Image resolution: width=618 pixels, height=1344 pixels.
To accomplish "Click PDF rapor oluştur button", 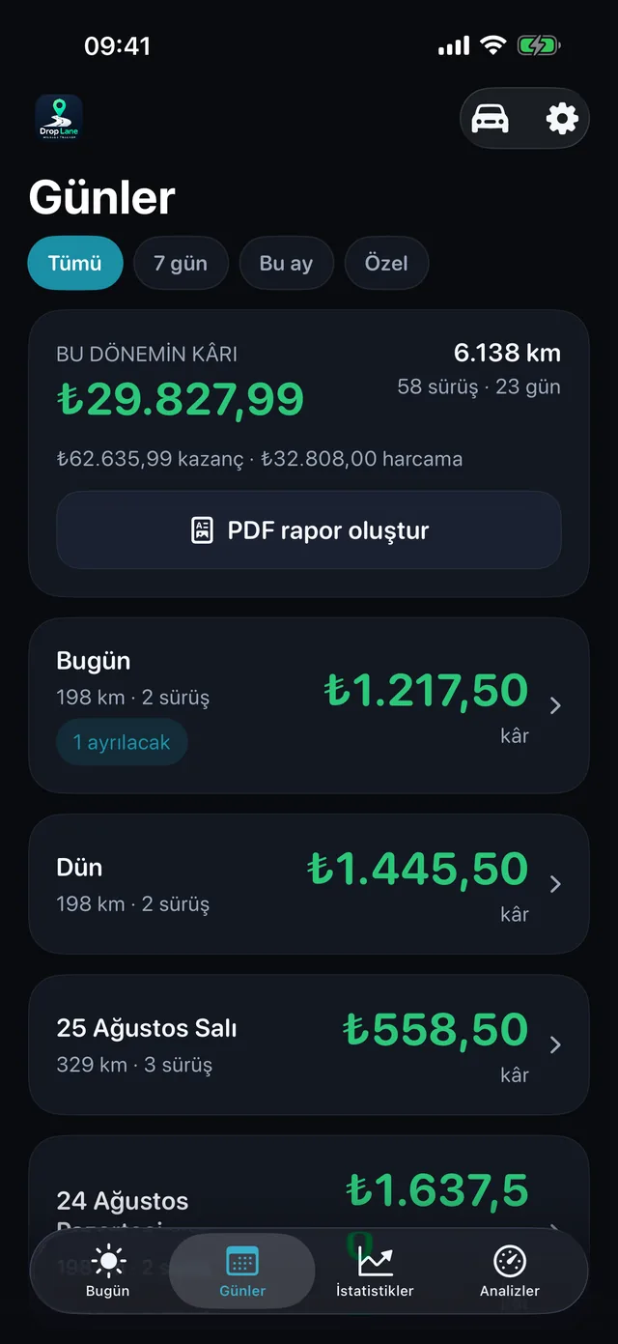I will tap(309, 530).
